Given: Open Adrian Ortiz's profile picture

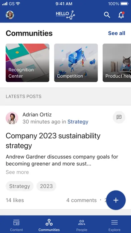Looking at the screenshot, I should point(12,118).
